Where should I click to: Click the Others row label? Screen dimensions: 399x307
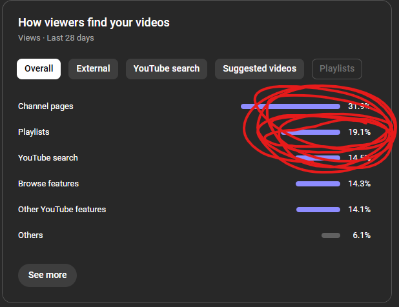coord(30,235)
